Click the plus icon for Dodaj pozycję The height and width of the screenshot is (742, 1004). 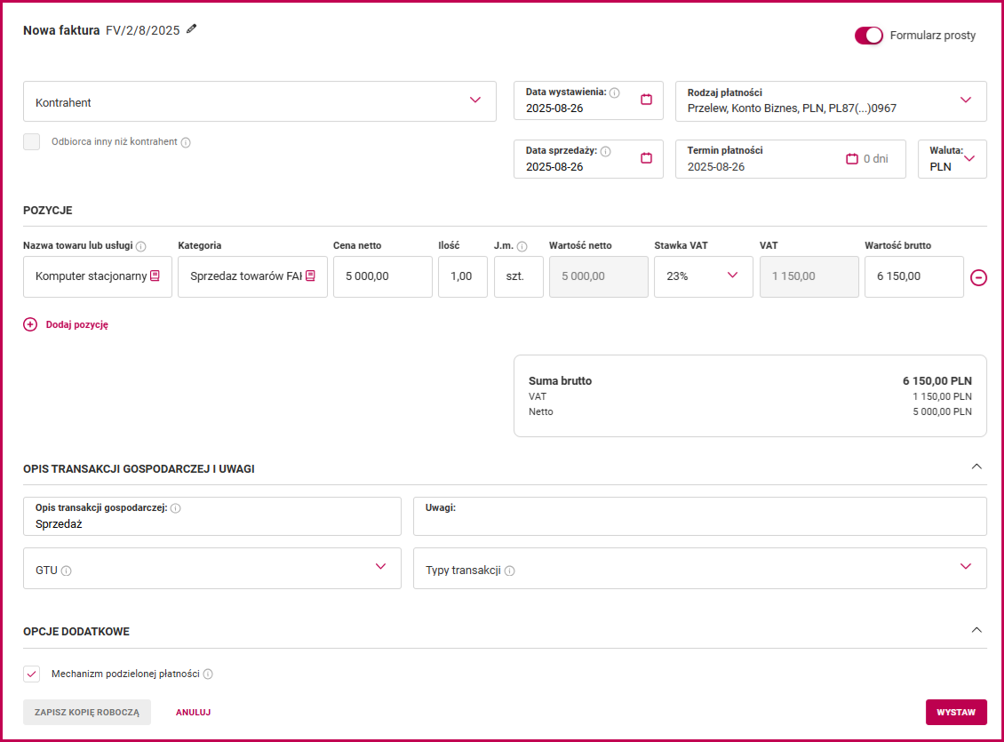[x=30, y=324]
